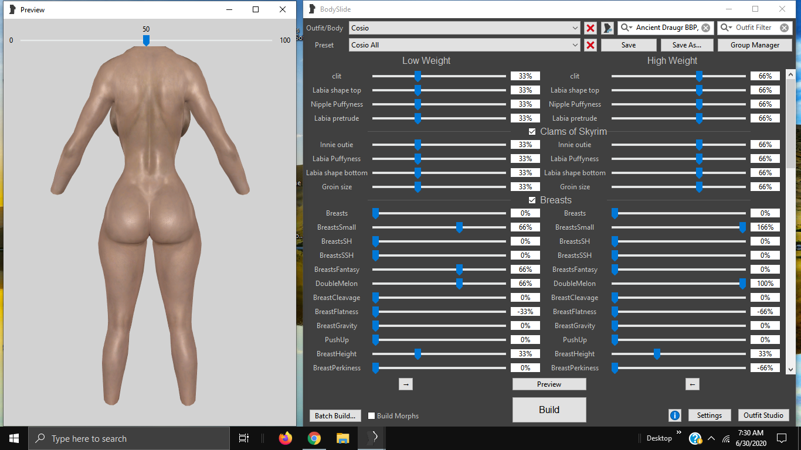Toggle the Clams of Skyrim category checkbox
The height and width of the screenshot is (450, 801).
coord(532,132)
